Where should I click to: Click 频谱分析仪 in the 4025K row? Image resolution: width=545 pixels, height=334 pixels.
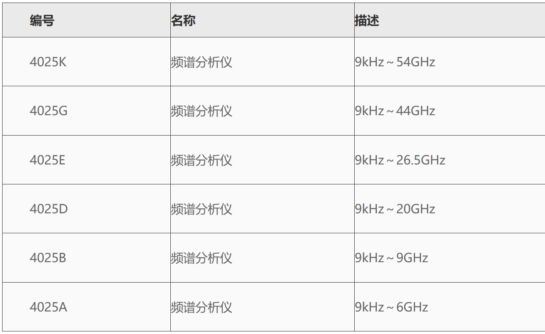[201, 62]
